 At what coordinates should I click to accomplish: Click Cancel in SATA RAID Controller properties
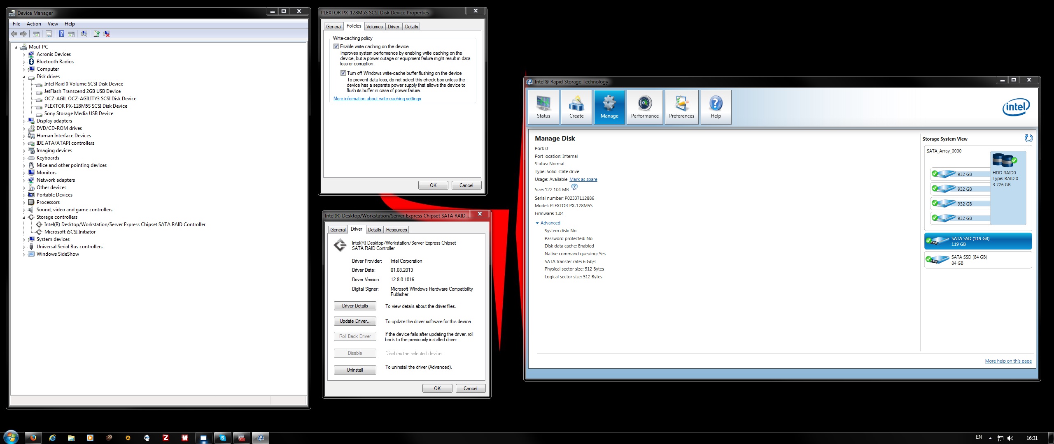(x=471, y=388)
